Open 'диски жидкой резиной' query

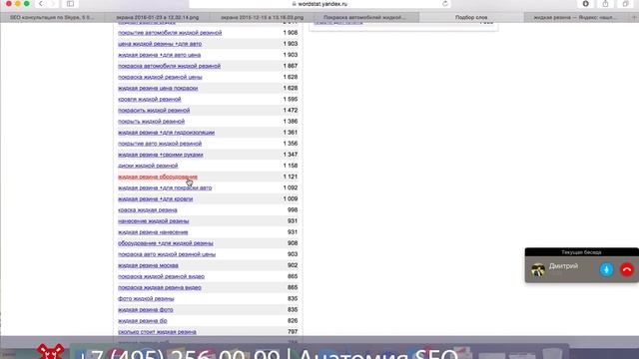click(148, 166)
